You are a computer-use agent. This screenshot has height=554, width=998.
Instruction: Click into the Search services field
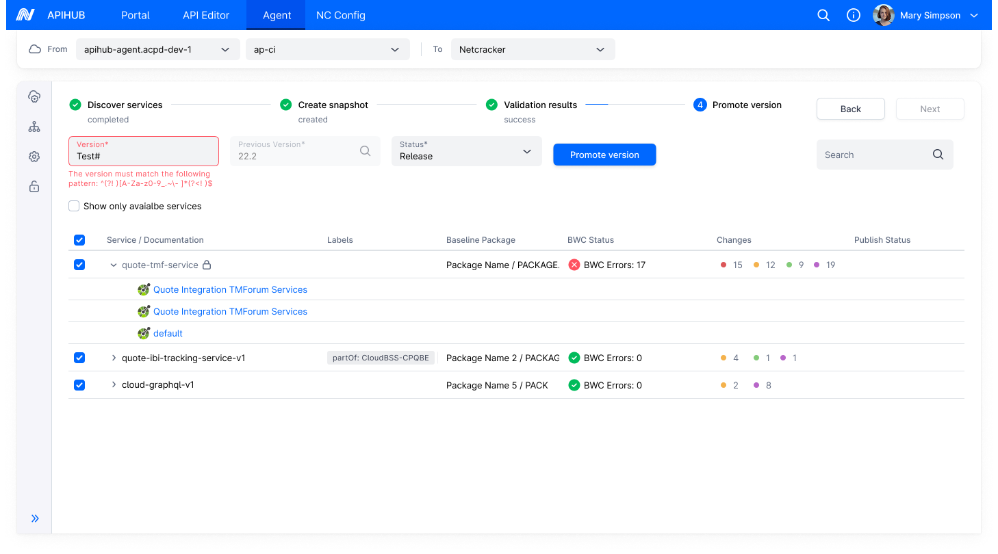(885, 155)
